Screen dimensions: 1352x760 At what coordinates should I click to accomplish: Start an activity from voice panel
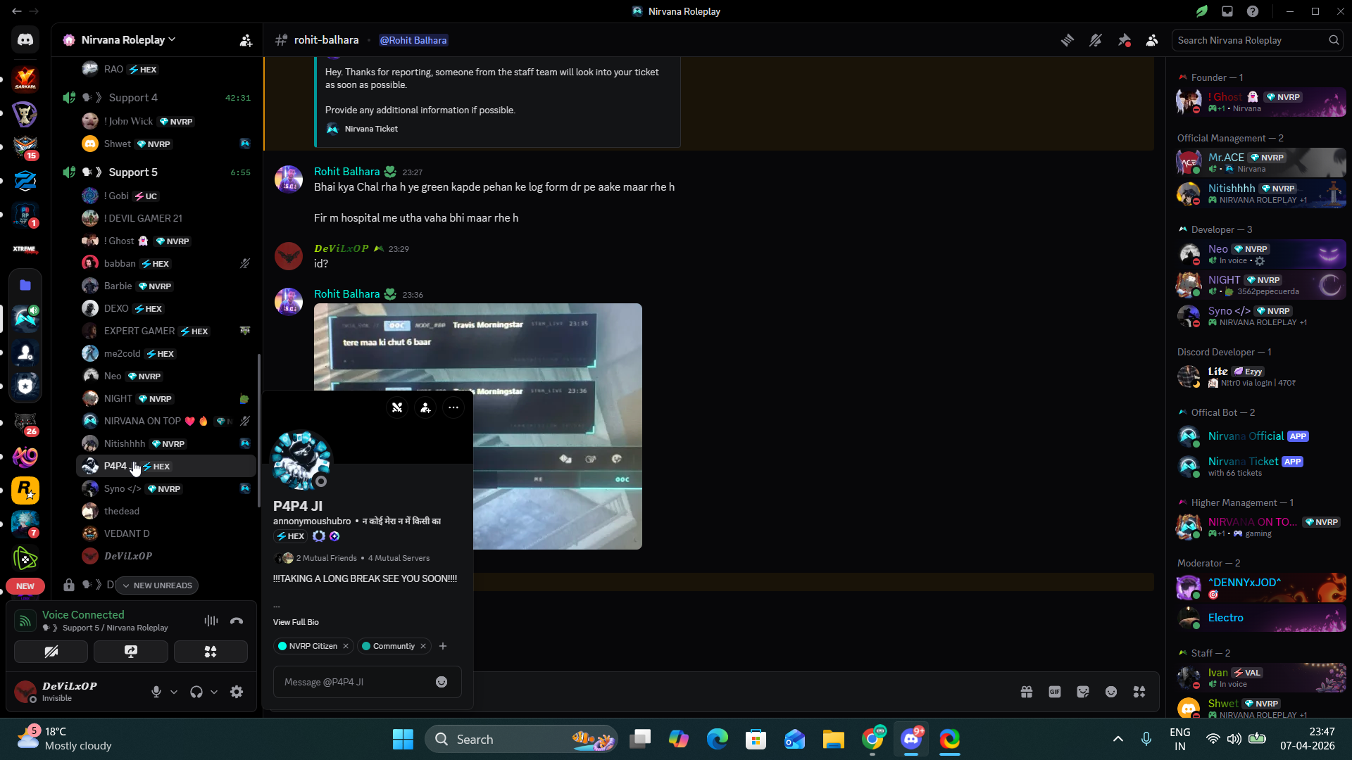tap(211, 652)
